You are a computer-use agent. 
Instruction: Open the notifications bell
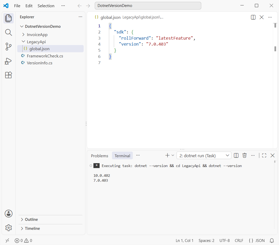point(272,241)
